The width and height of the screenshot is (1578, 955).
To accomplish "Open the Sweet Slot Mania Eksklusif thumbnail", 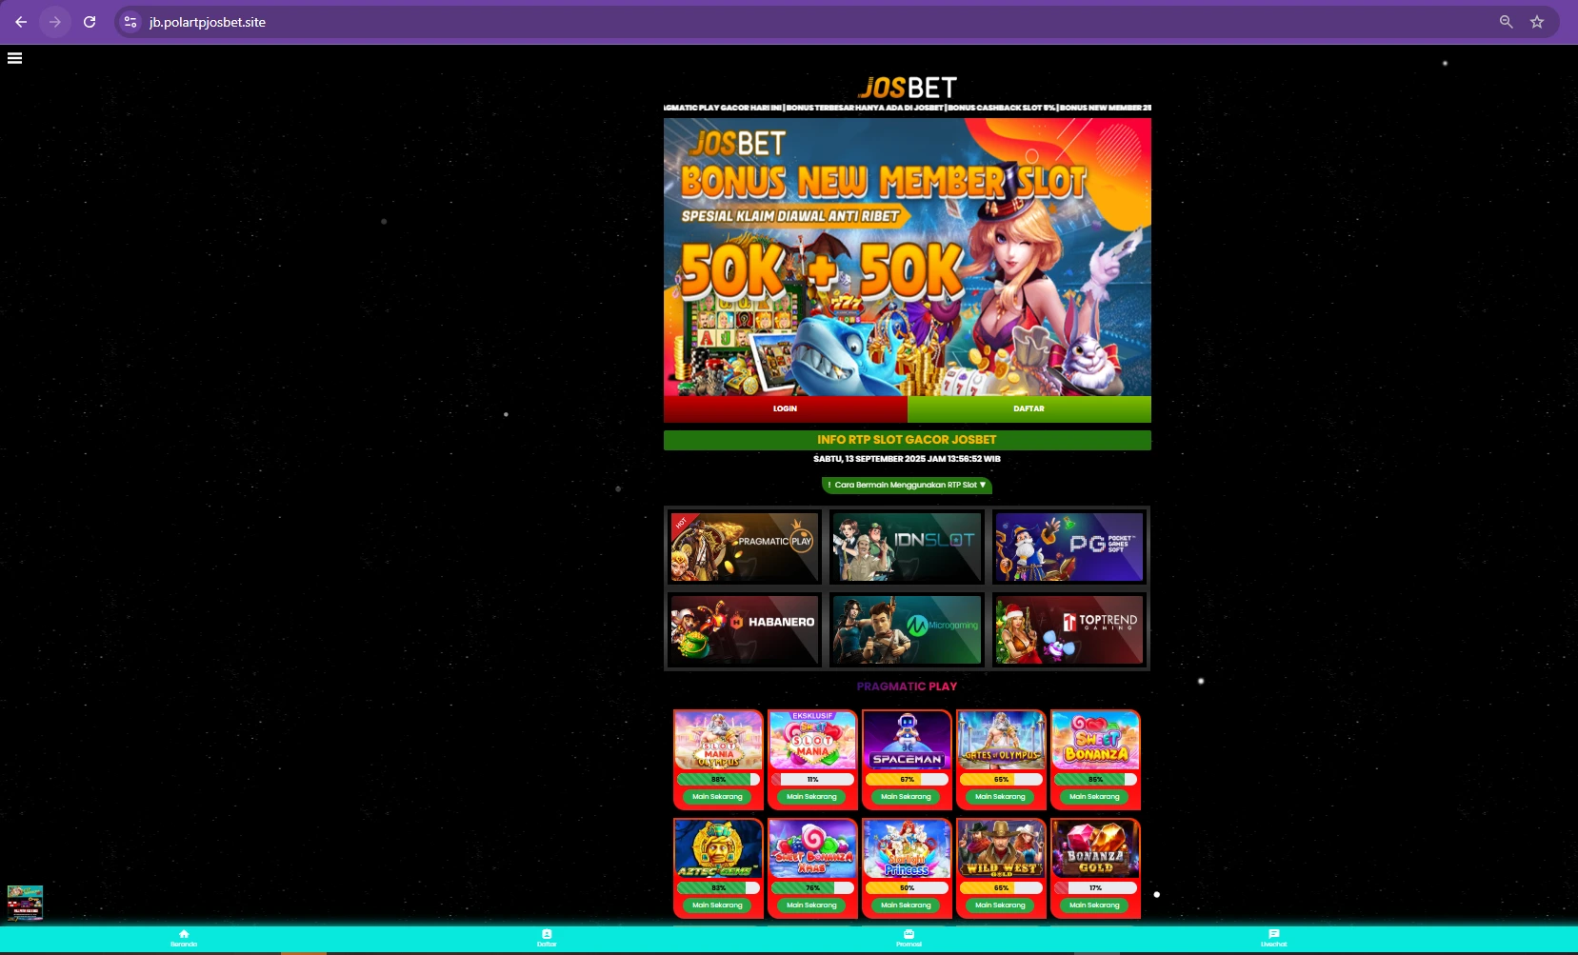I will coord(812,740).
